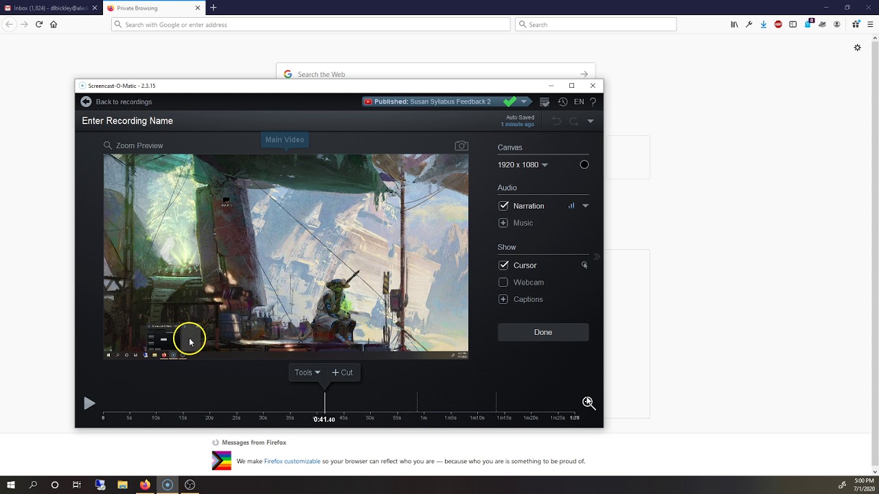Select the Private Browsing tab

[x=154, y=8]
